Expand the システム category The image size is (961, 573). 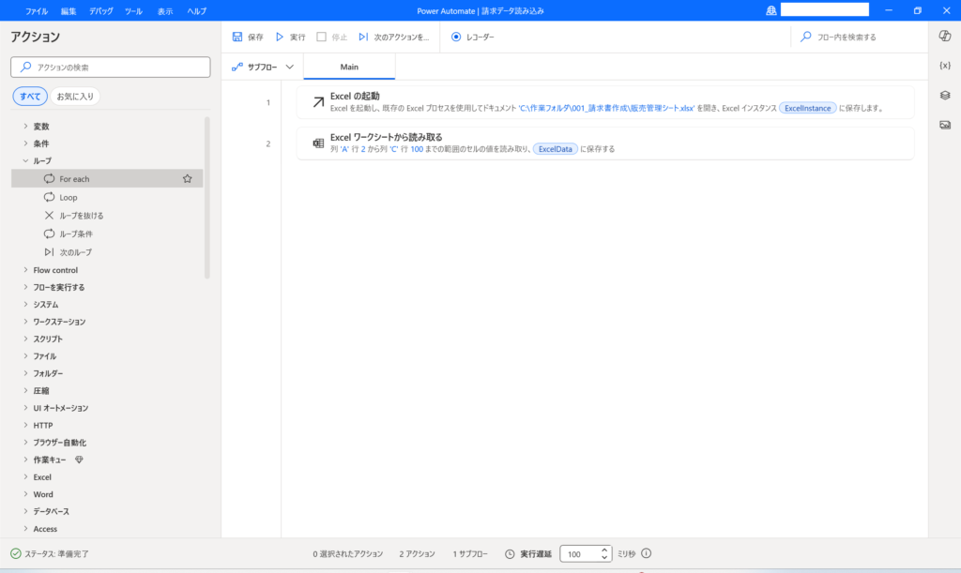click(x=25, y=304)
